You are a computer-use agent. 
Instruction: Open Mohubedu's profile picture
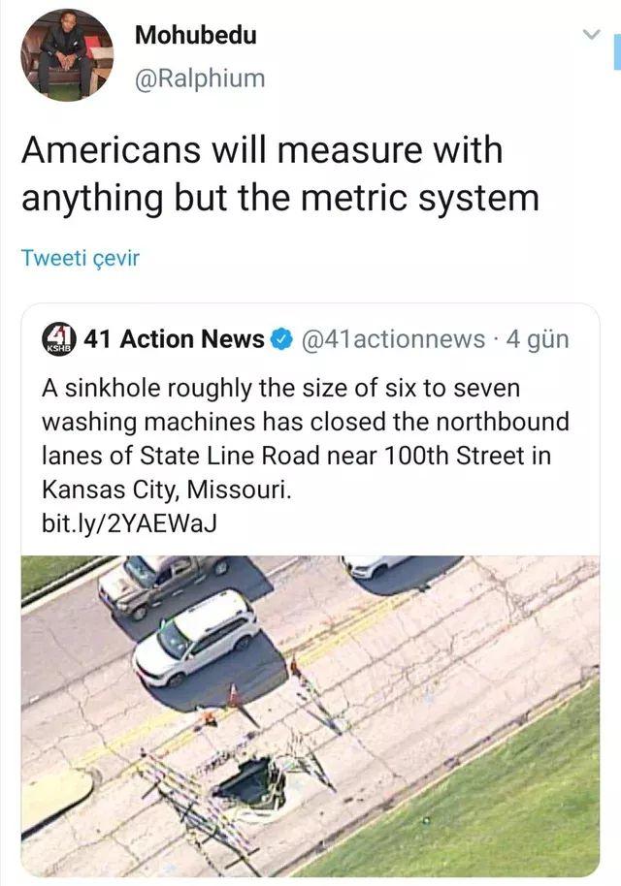pos(67,55)
